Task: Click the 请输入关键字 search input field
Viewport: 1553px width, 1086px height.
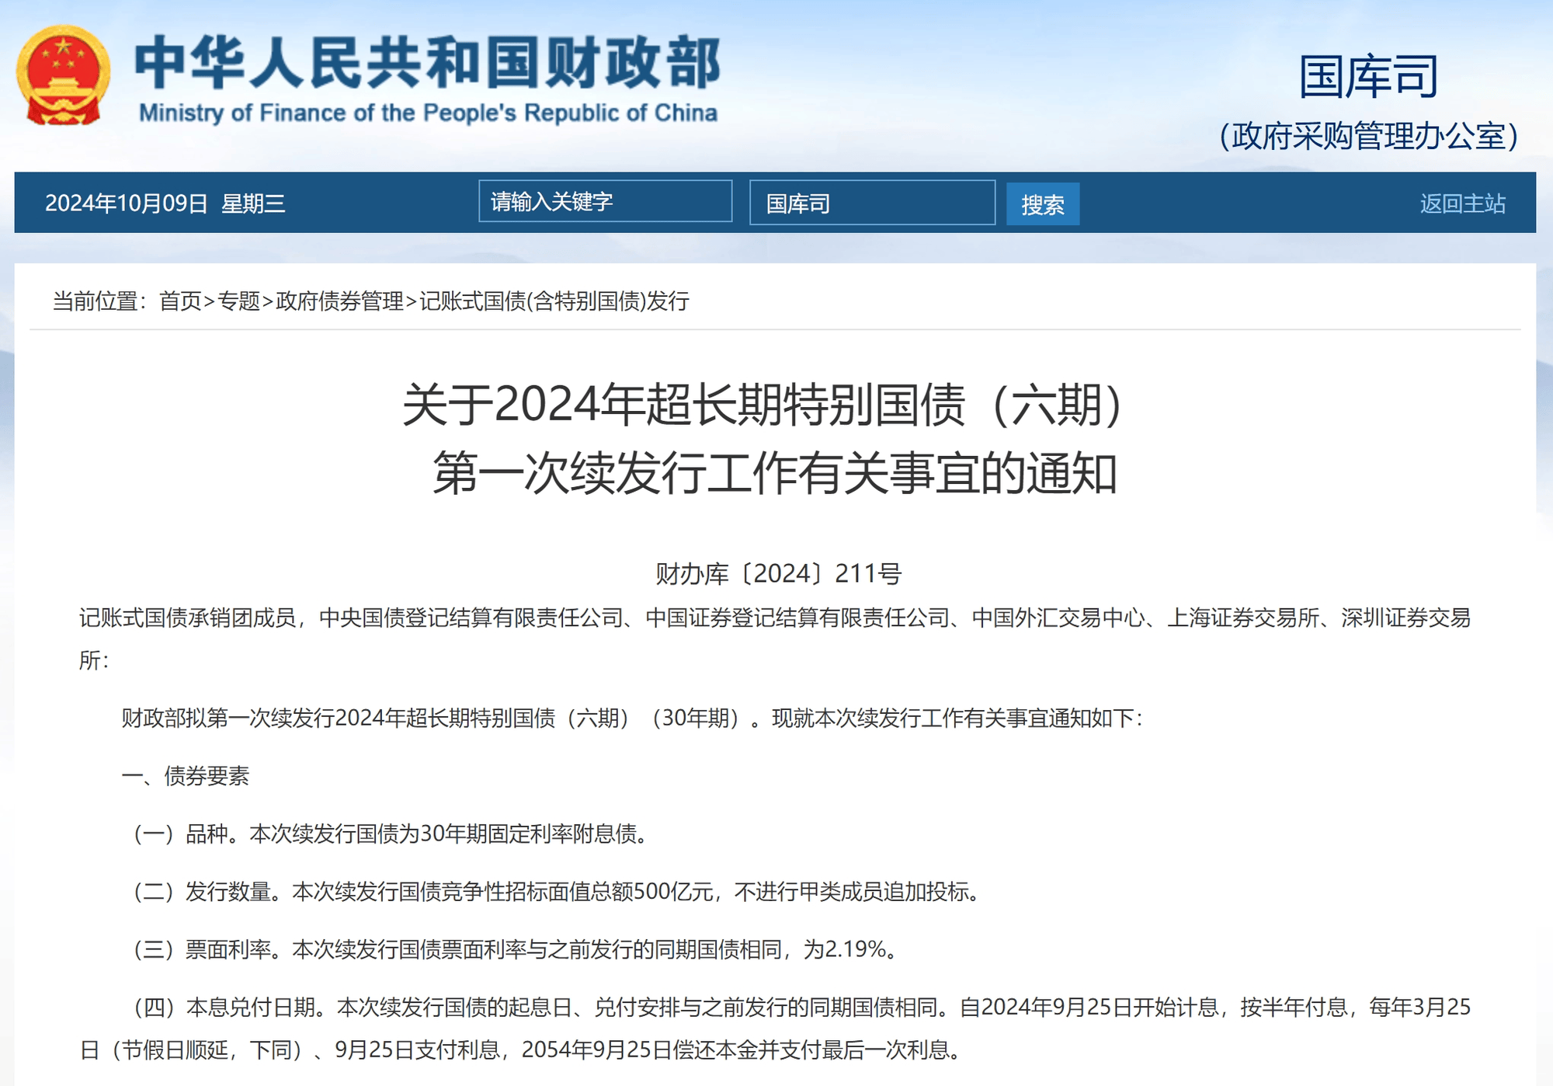Action: [x=606, y=204]
